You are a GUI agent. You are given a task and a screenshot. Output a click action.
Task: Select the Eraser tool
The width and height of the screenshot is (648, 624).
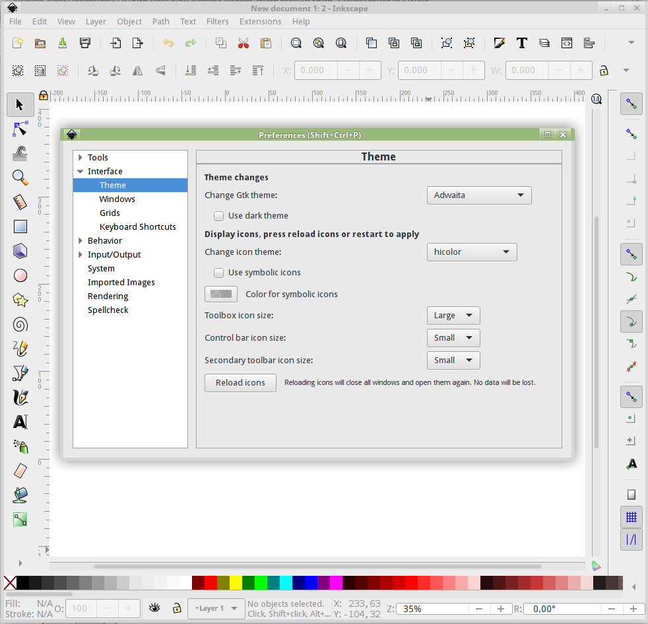(x=20, y=471)
